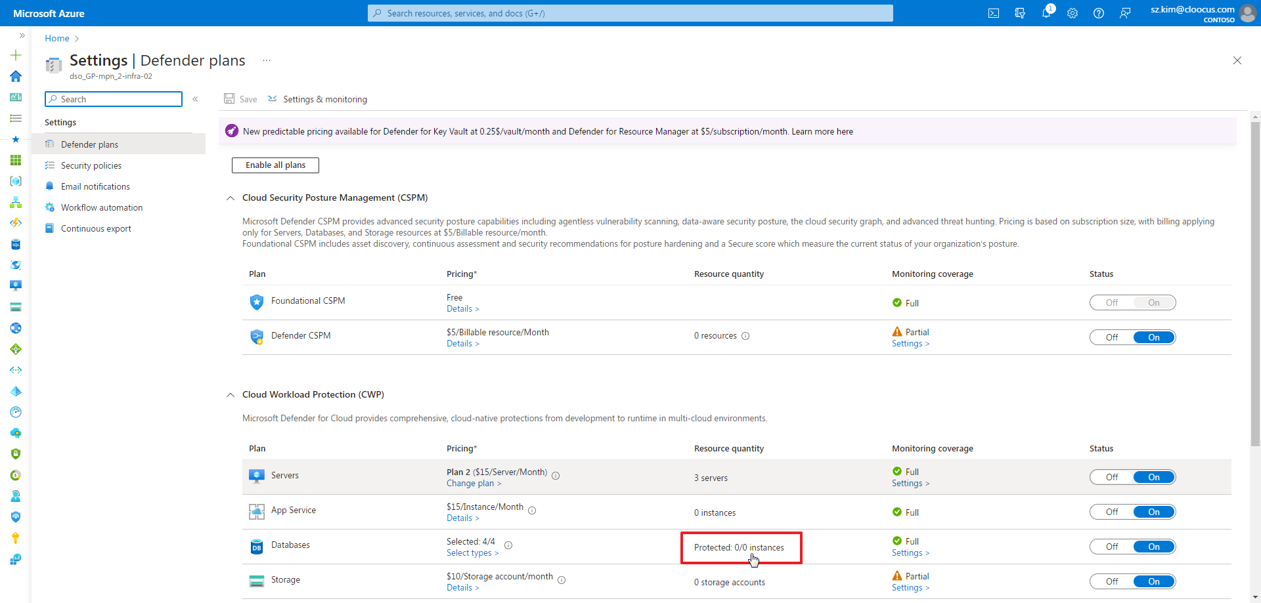The image size is (1261, 603).
Task: Open Settings link for Servers monitoring coverage
Action: pos(910,484)
